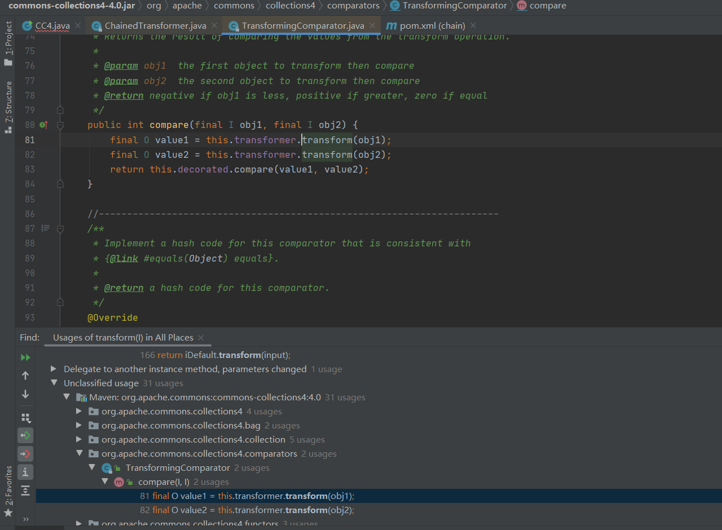Screen dimensions: 722x530
Task: Collapse the compare(I, I) tree node
Action: [104, 482]
